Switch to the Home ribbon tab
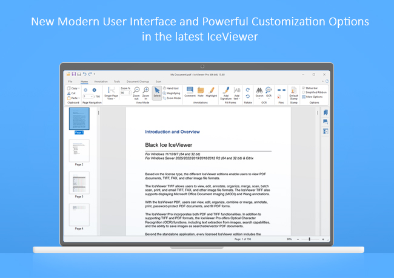This screenshot has width=394, height=278. [x=84, y=82]
